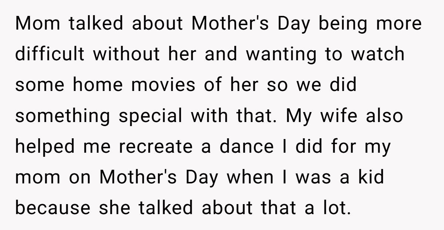Click on the word "something"
This screenshot has width=444, height=230.
63,116
